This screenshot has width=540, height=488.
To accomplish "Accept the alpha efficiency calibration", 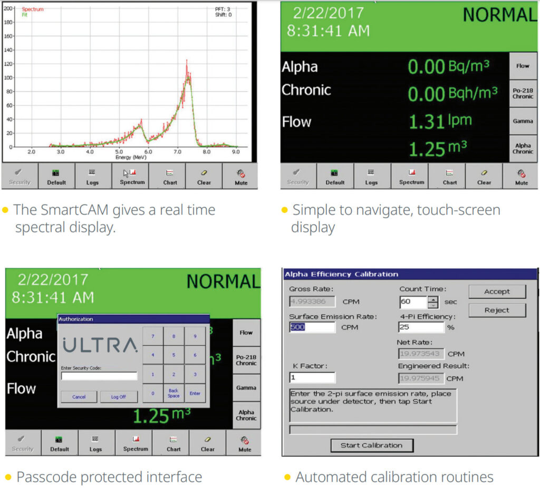I will pos(497,291).
